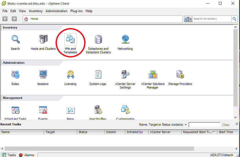Image resolution: width=240 pixels, height=157 pixels.
Task: Open the File menu
Action: (x=5, y=11)
